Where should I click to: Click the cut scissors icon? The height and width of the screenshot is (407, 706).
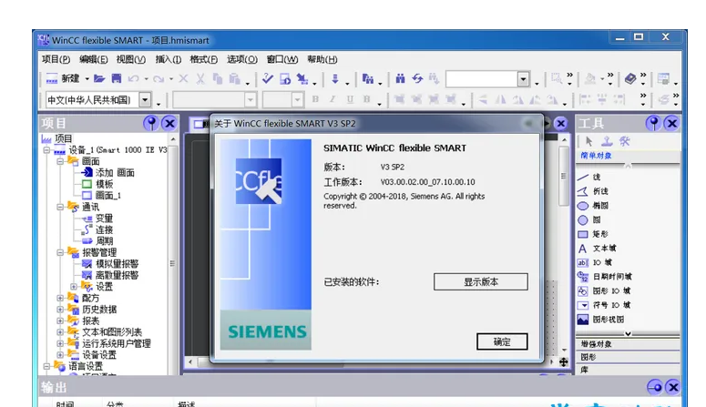tap(200, 79)
